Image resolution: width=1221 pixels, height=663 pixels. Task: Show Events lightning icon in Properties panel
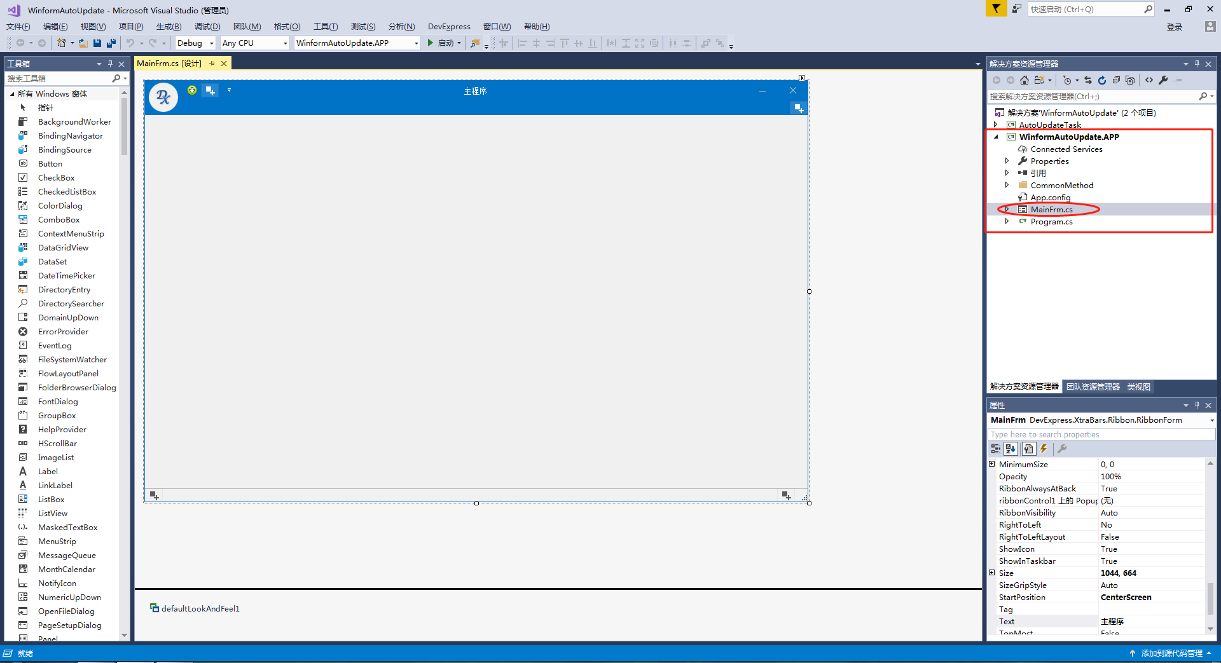(x=1044, y=449)
